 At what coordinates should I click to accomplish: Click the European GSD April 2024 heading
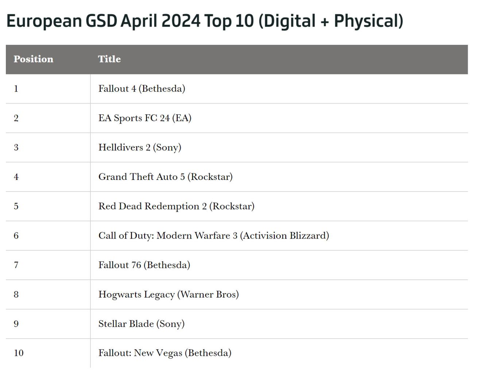tap(205, 21)
